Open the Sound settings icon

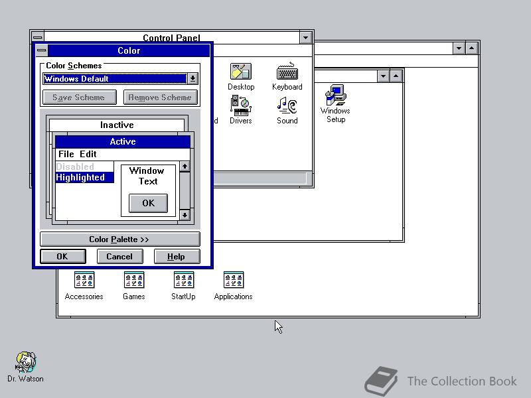pyautogui.click(x=287, y=111)
